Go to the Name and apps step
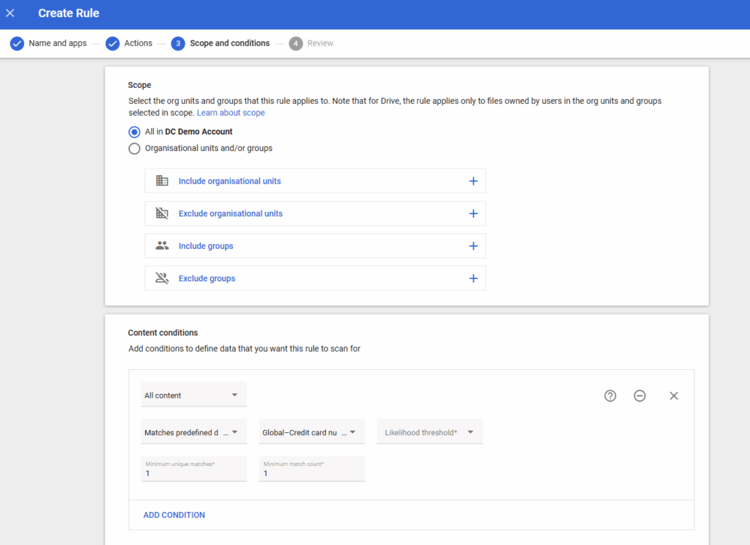The image size is (750, 545). point(48,43)
